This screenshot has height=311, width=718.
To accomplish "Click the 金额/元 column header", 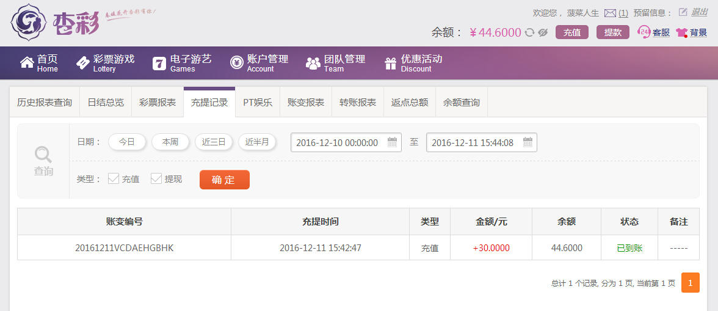I will (491, 222).
